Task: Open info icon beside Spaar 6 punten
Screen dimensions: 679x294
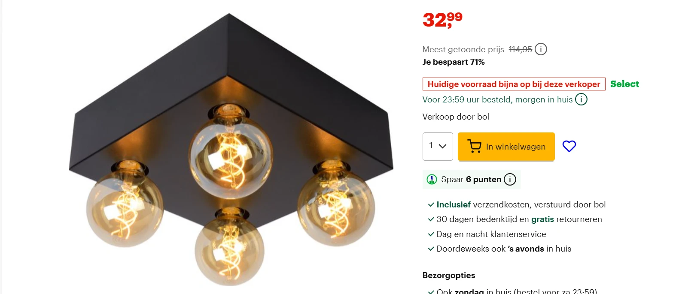Action: click(510, 180)
